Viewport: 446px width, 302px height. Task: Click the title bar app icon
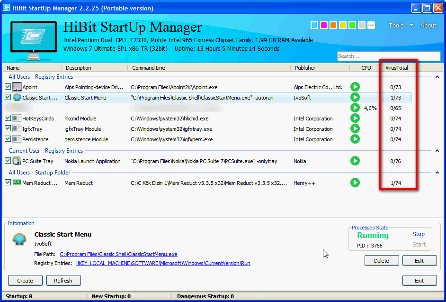click(x=7, y=8)
